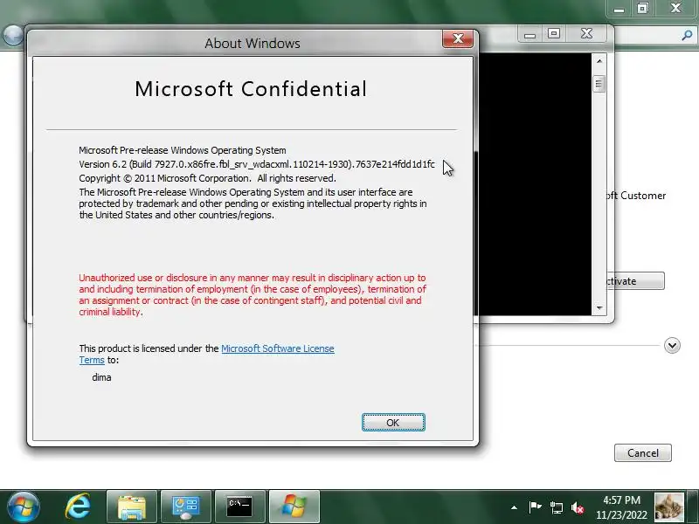Open Control Panel taskbar icon

tap(186, 507)
